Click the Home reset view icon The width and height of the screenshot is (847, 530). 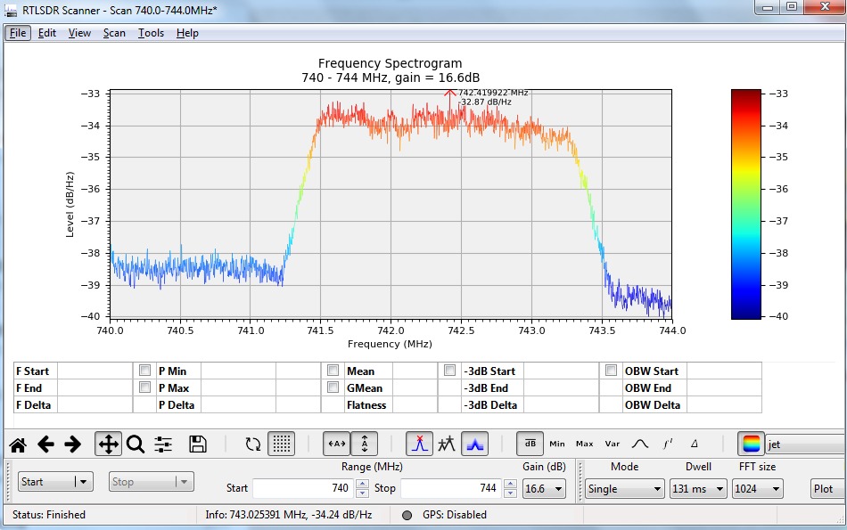[x=18, y=444]
